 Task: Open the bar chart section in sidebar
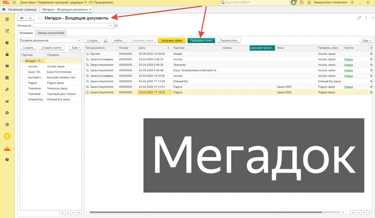point(7,101)
